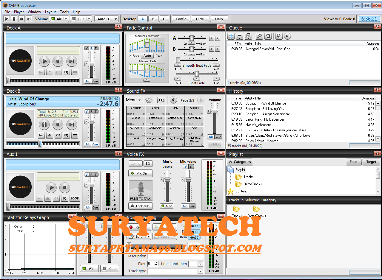Click the circular-arrow refresh icon in Queue
Screen dimensions: 382x280
click(268, 36)
